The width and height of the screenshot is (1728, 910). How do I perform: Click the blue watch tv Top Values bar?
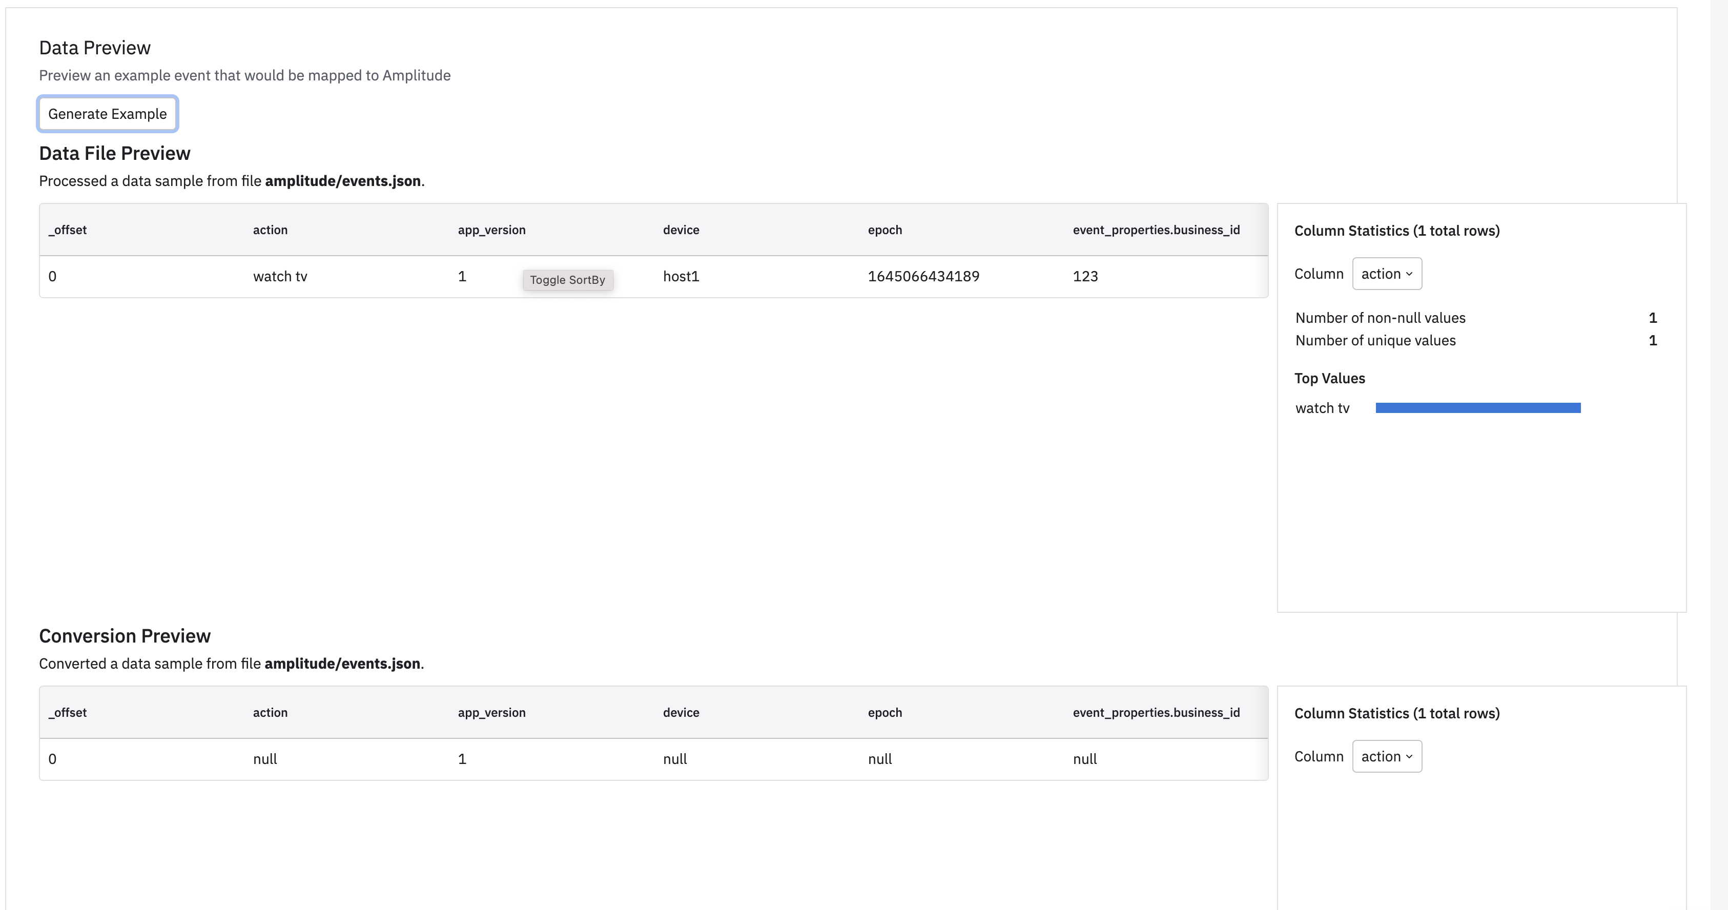pos(1478,408)
